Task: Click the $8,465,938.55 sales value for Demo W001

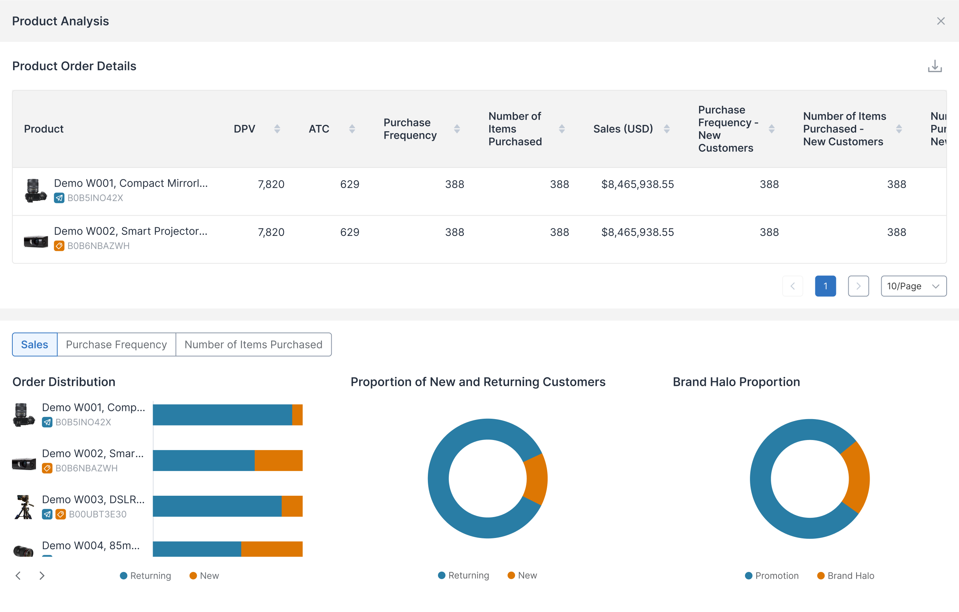Action: 637,184
